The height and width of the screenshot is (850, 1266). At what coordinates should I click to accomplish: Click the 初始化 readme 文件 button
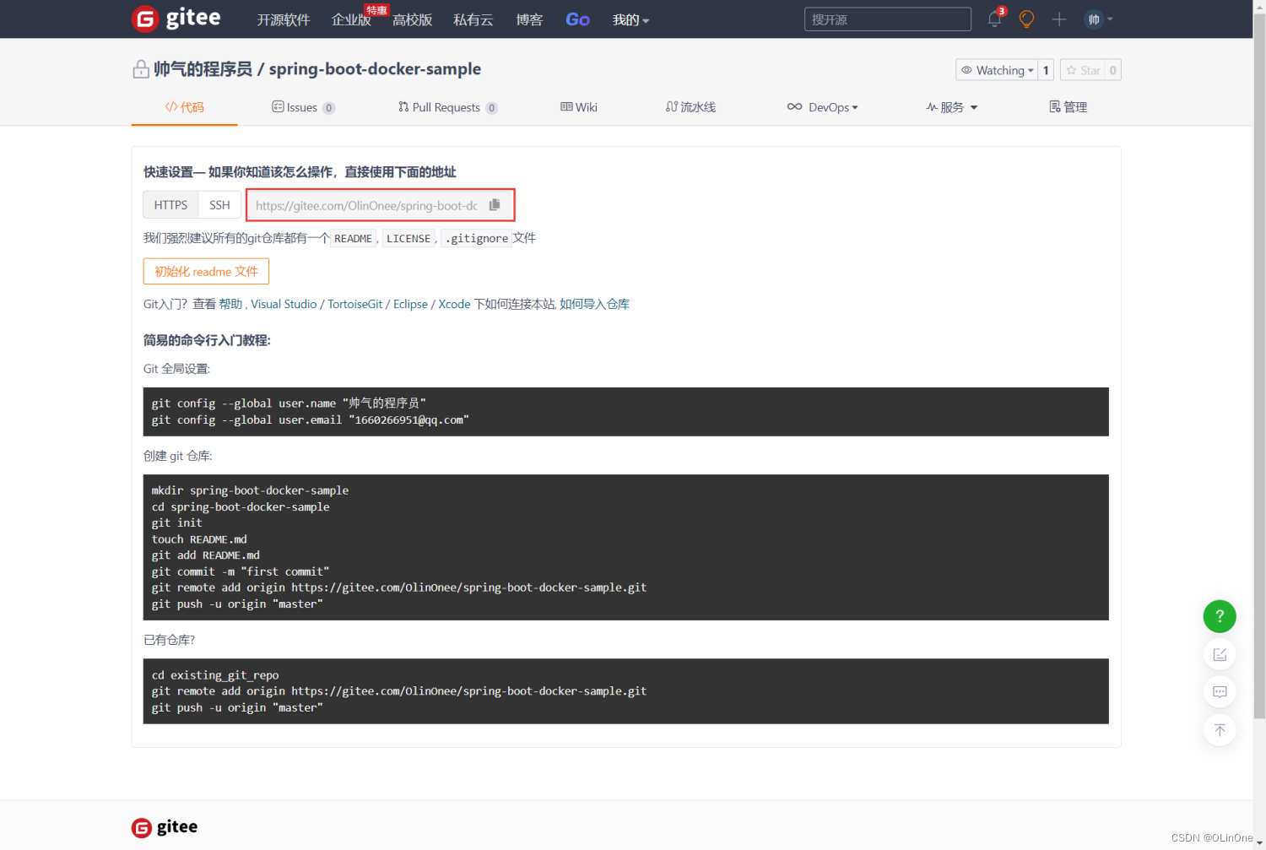coord(206,272)
